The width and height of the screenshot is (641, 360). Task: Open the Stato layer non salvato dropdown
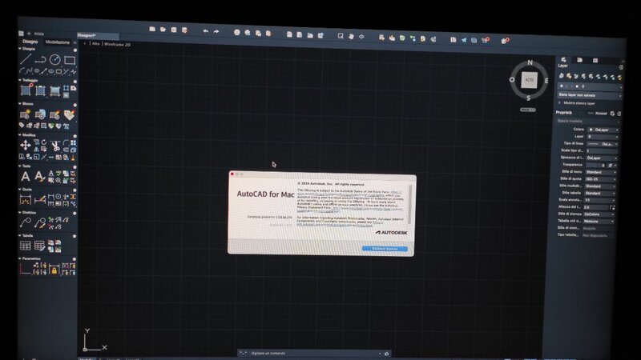click(x=590, y=95)
